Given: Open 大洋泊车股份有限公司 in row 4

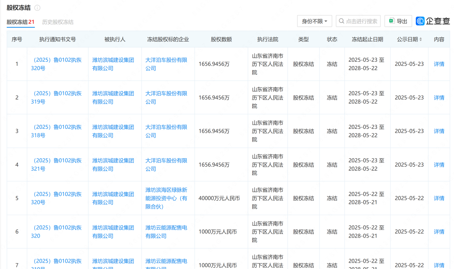Looking at the screenshot, I should (166, 165).
